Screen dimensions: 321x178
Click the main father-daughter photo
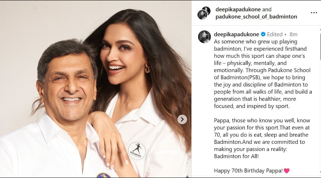pos(96,89)
